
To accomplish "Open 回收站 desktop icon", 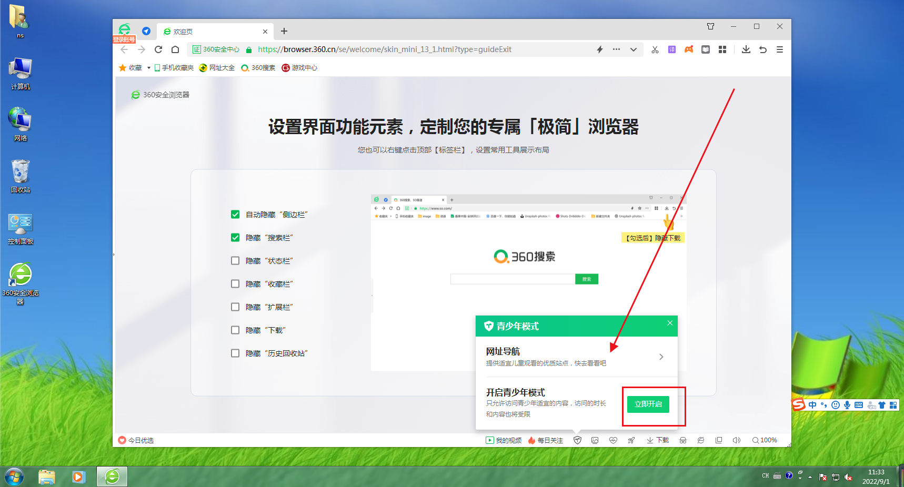I will (21, 176).
